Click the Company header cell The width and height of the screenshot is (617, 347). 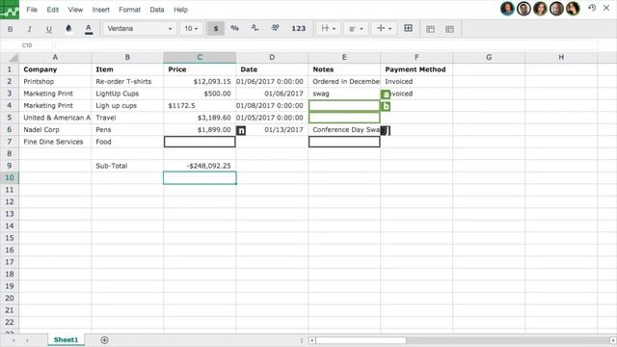55,69
